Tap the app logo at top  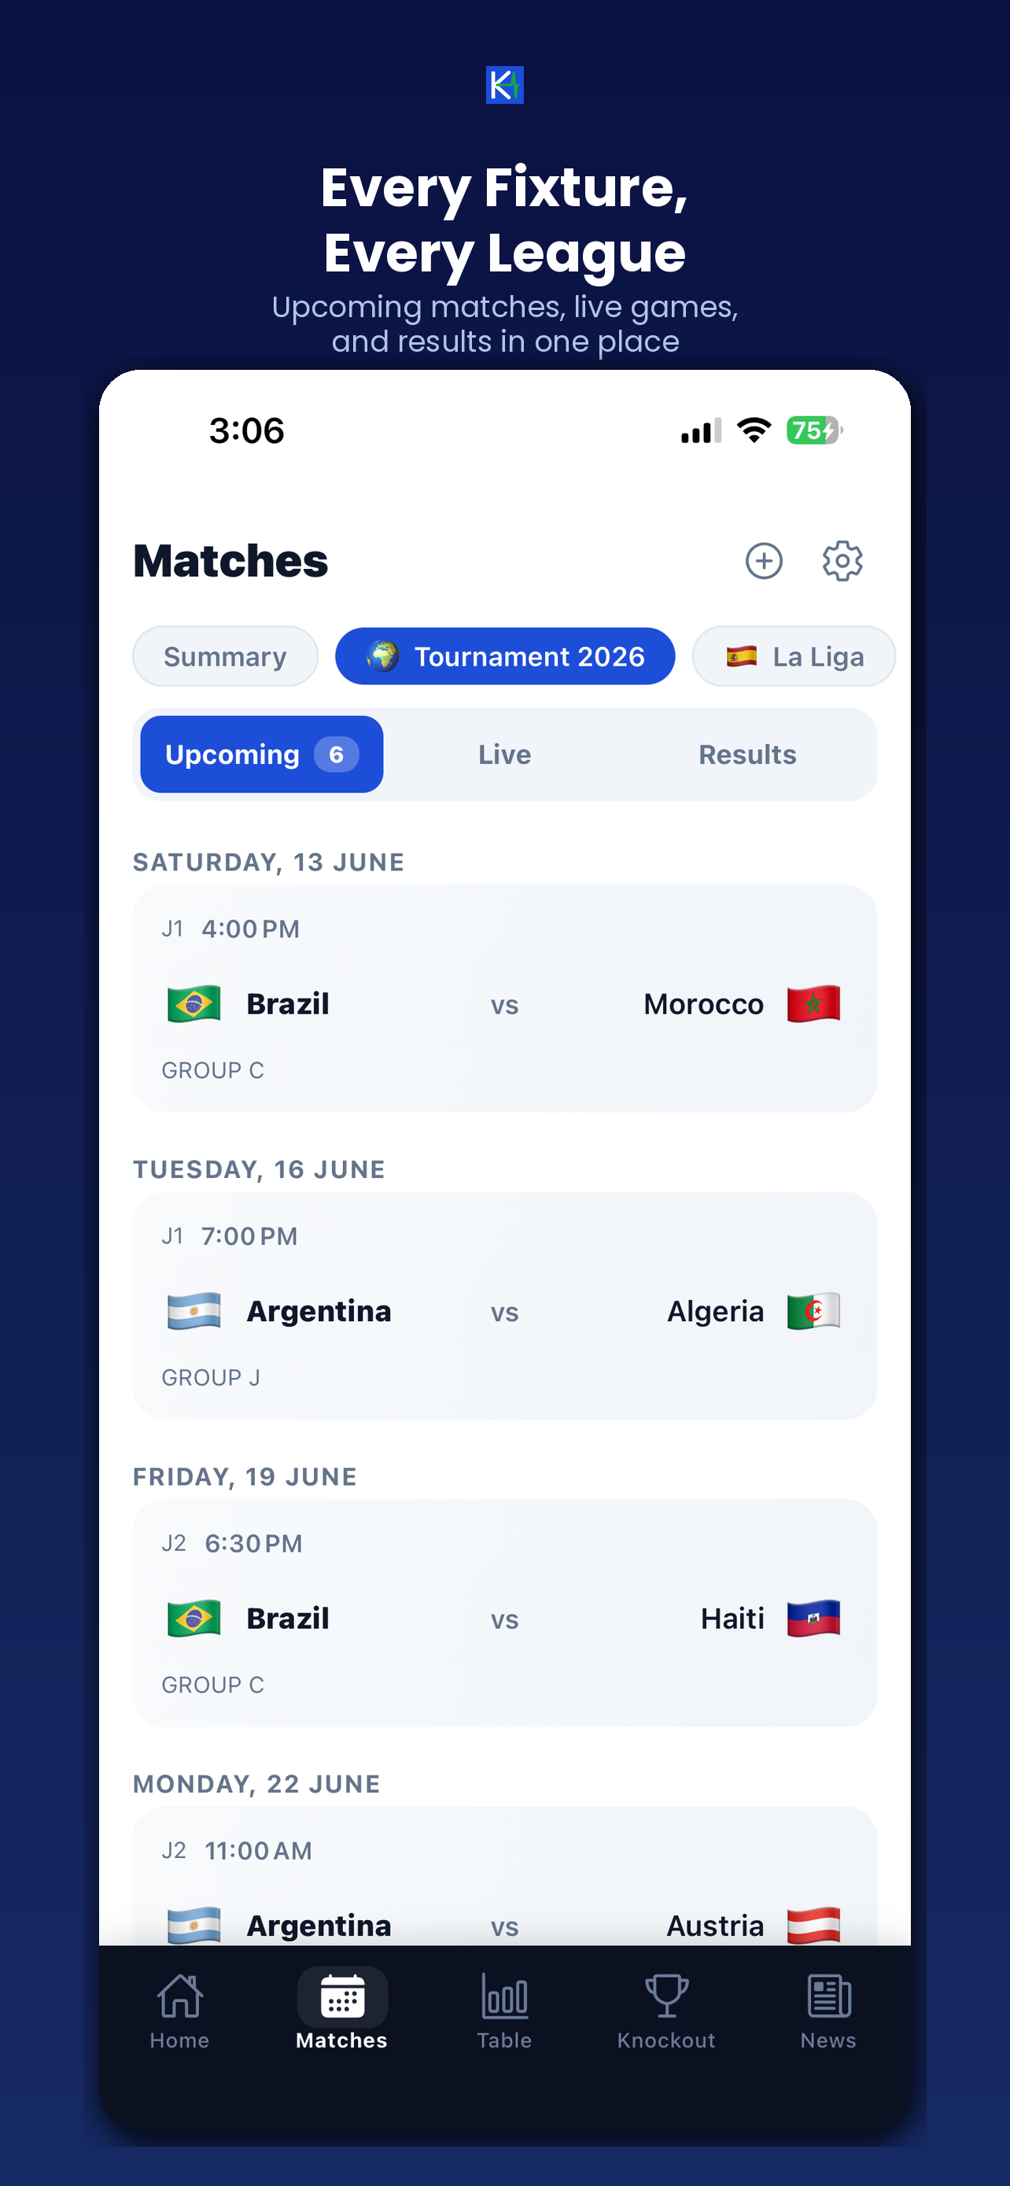tap(504, 85)
